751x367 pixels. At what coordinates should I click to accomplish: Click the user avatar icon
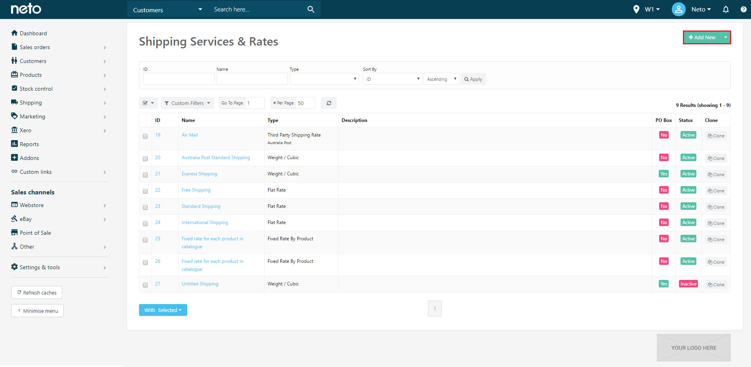tap(679, 10)
